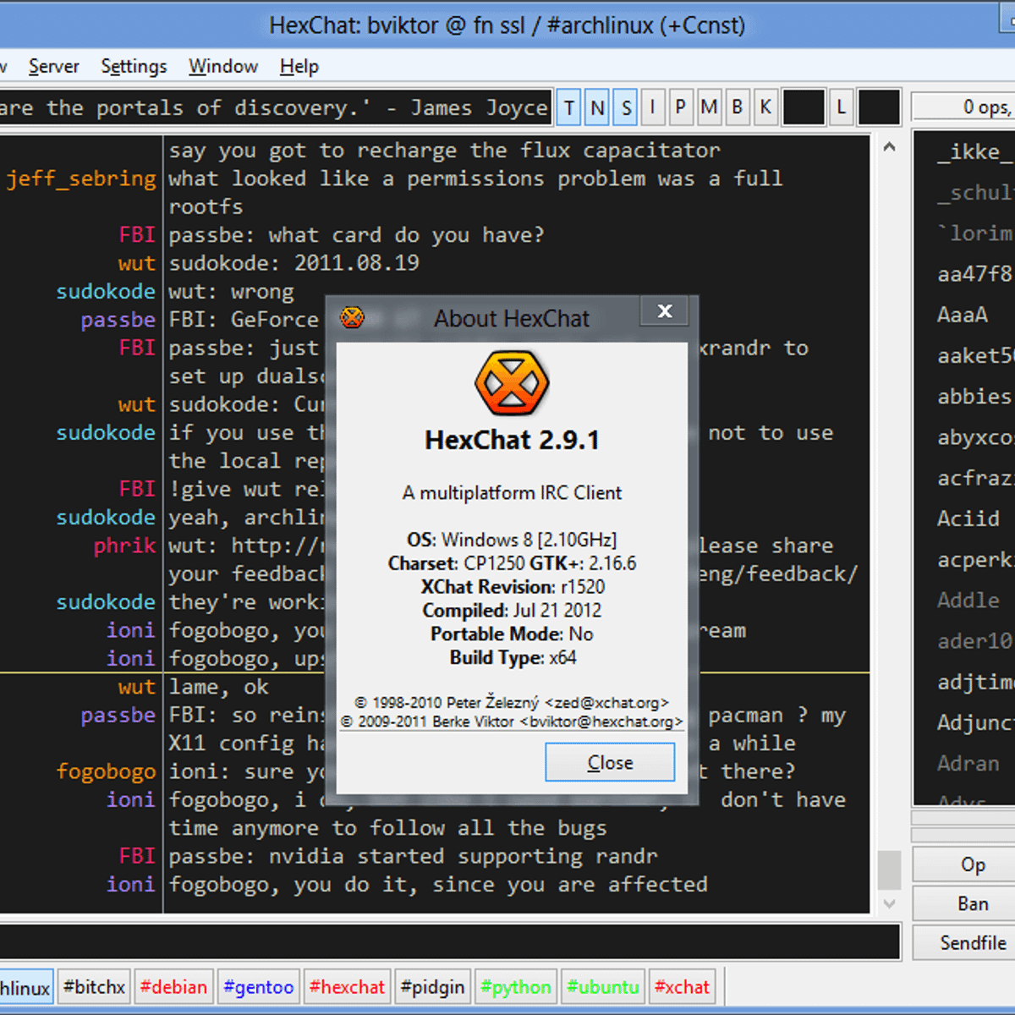Click nickname jeff_sebring in the chat
The width and height of the screenshot is (1015, 1015).
point(81,178)
